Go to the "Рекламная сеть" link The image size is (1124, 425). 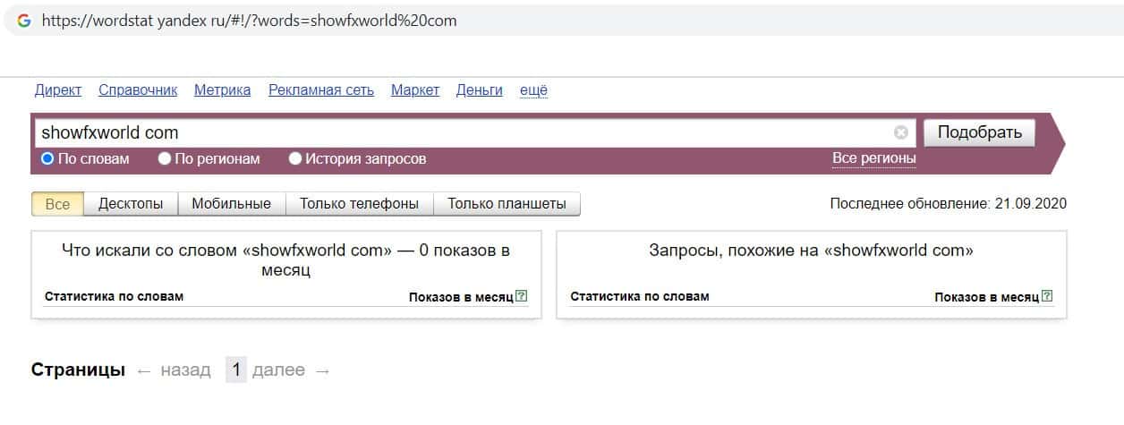tap(320, 90)
